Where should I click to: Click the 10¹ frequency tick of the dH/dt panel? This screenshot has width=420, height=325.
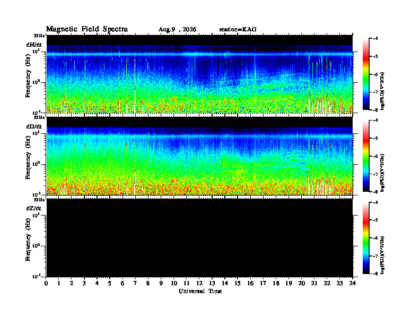36,51
